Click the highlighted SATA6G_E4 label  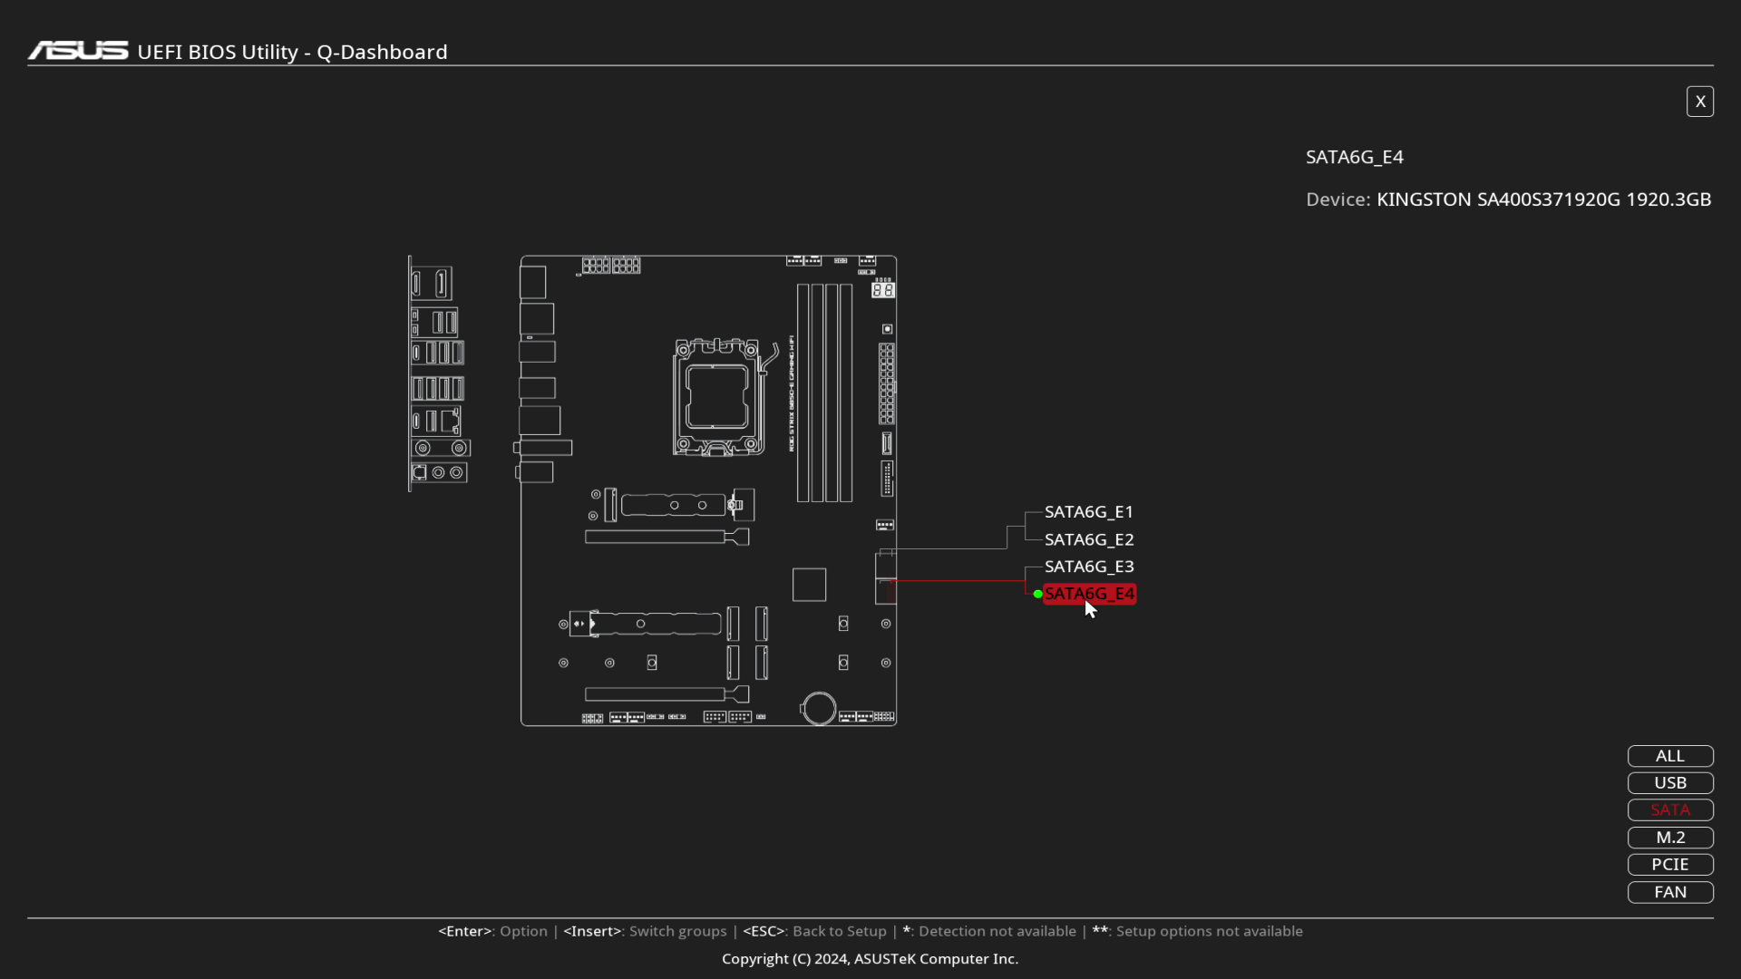coord(1088,594)
